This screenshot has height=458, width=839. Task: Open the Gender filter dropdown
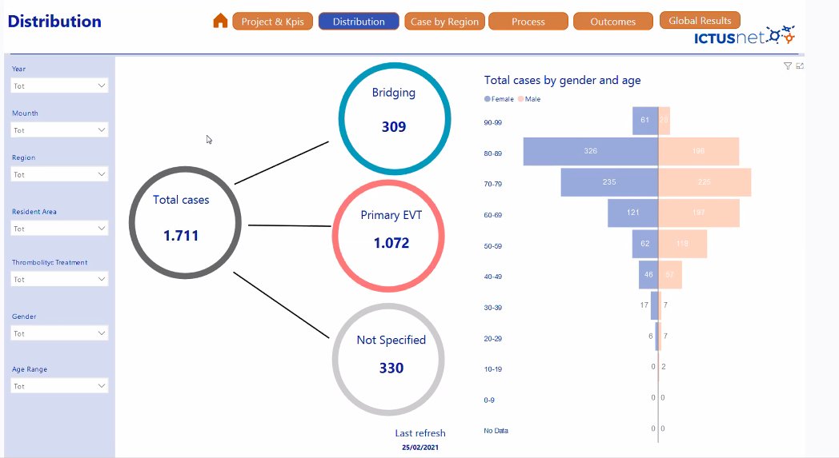point(59,333)
